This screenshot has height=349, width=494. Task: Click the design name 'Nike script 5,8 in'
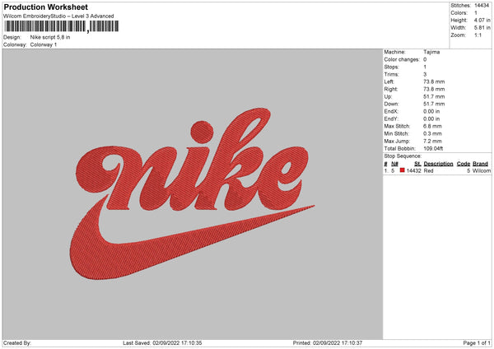coord(50,37)
